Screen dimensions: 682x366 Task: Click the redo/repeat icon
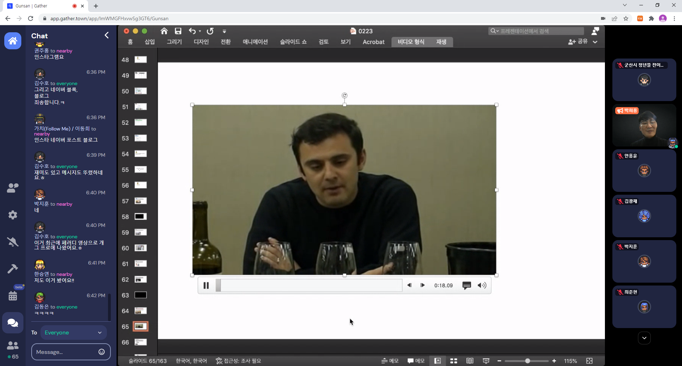(x=210, y=31)
